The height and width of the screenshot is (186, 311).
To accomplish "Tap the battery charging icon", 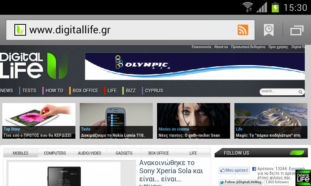I will pos(275,7).
